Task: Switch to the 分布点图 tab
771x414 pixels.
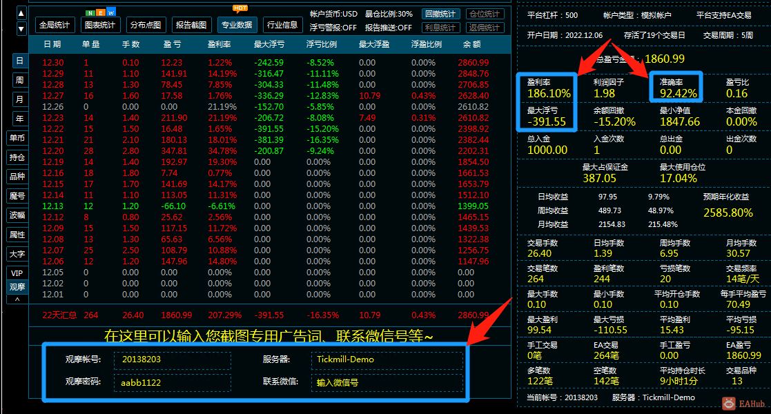Action: tap(146, 25)
